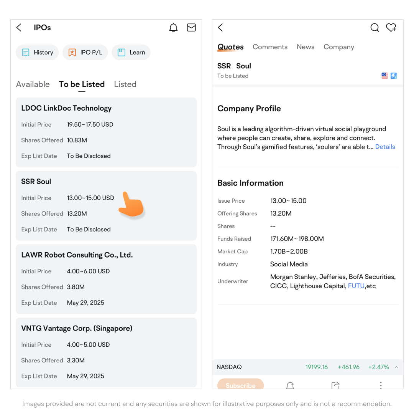The image size is (414, 415).
Task: Switch to the Listed tab
Action: pyautogui.click(x=125, y=84)
